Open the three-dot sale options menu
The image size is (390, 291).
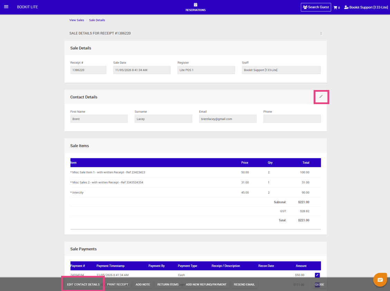click(x=321, y=33)
